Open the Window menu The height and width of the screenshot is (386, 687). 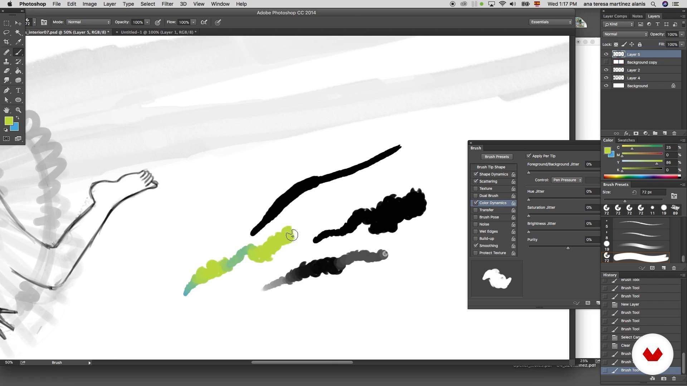coord(220,4)
